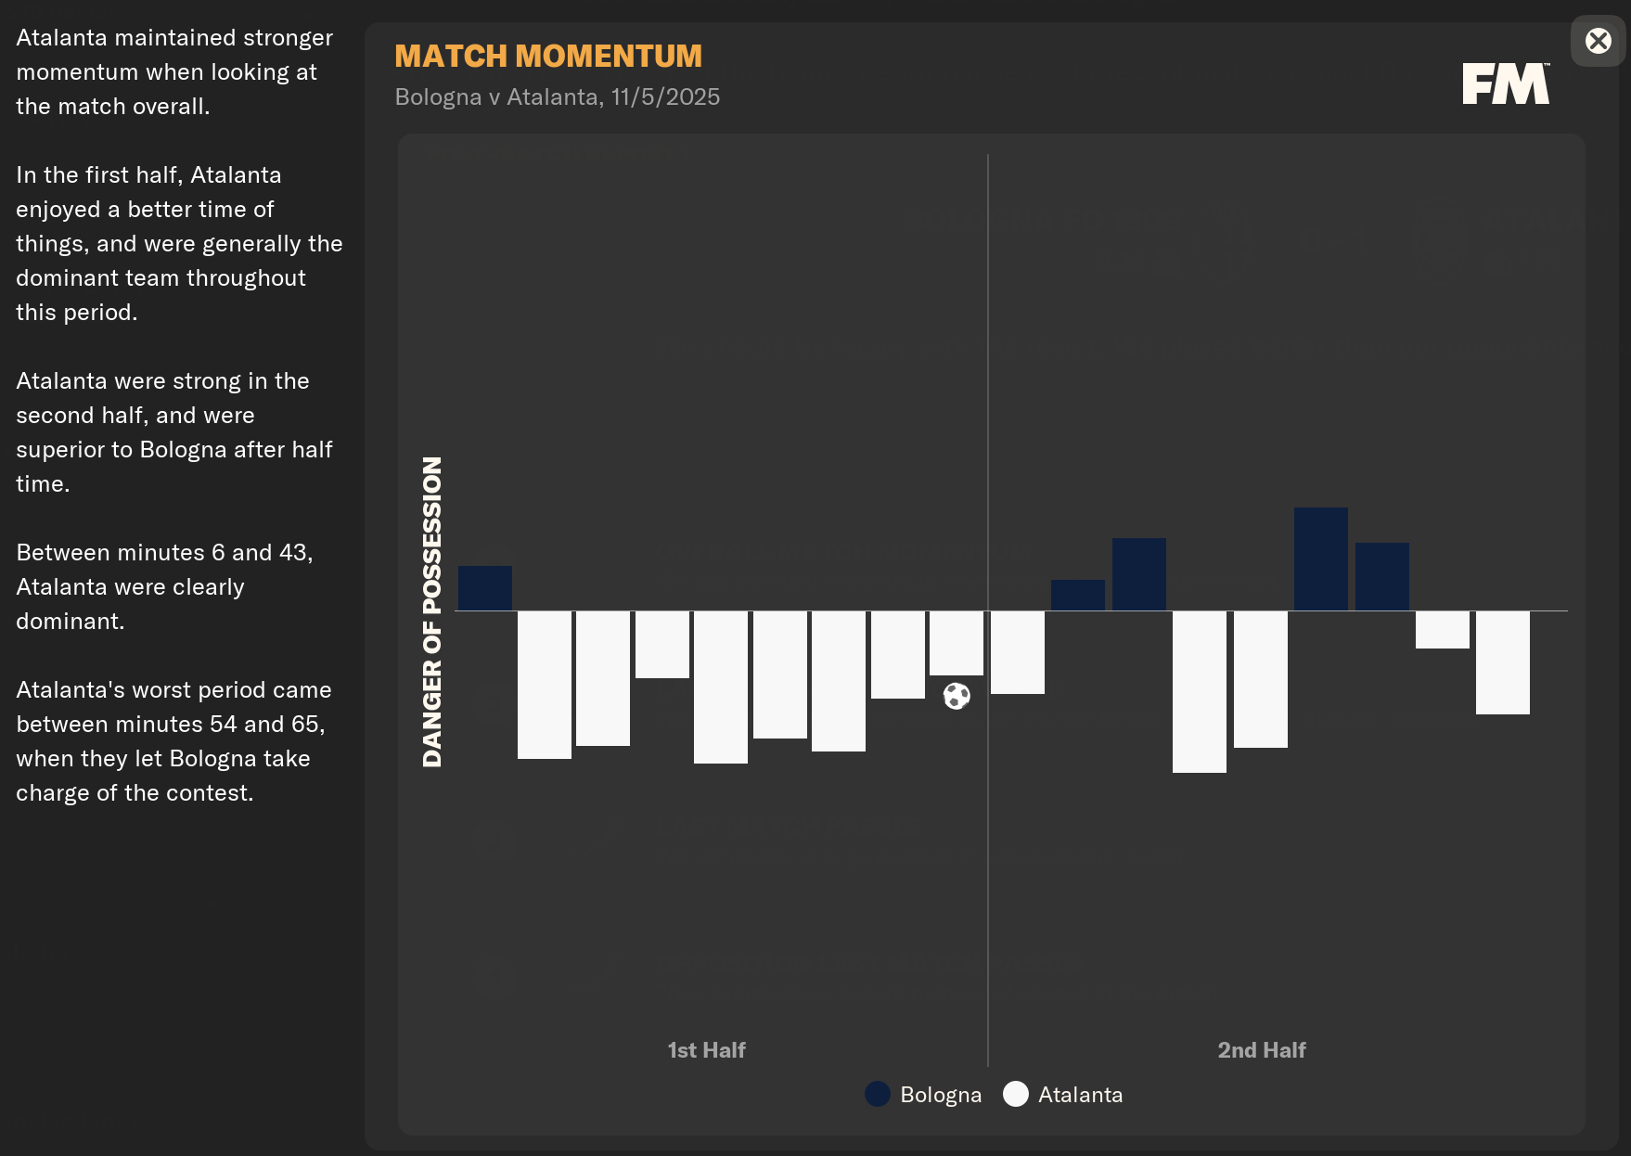
Task: Click the first Atalanta bar after half time
Action: click(1017, 652)
